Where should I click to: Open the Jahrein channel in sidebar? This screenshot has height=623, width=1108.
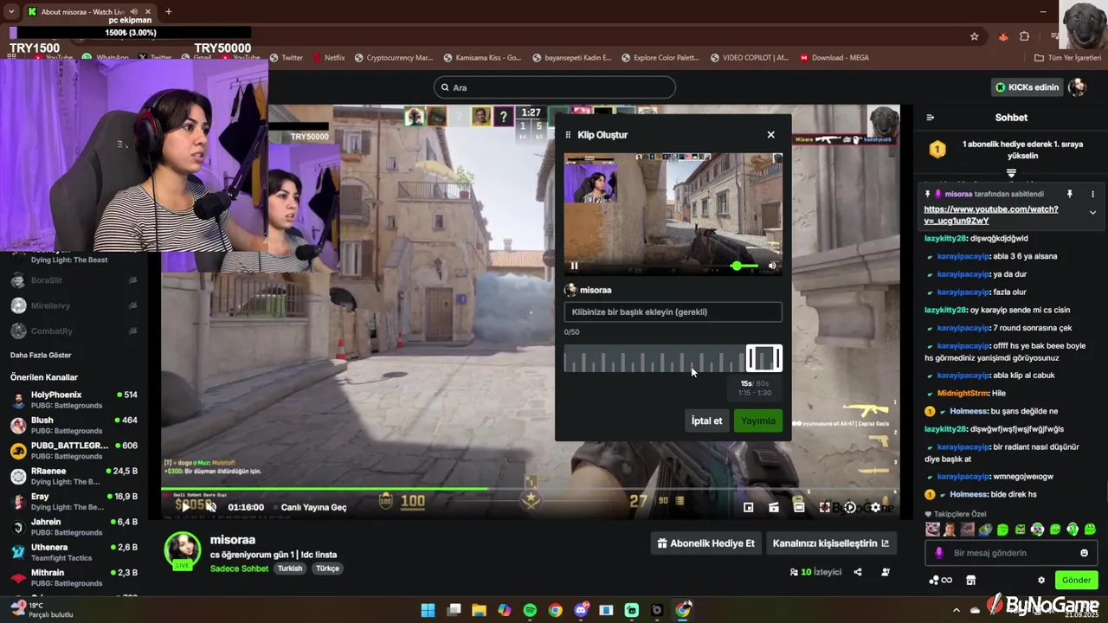click(x=74, y=527)
